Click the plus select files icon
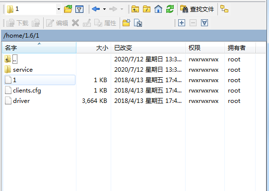Image resolution: width=269 pixels, height=191 pixels. pos(182,23)
